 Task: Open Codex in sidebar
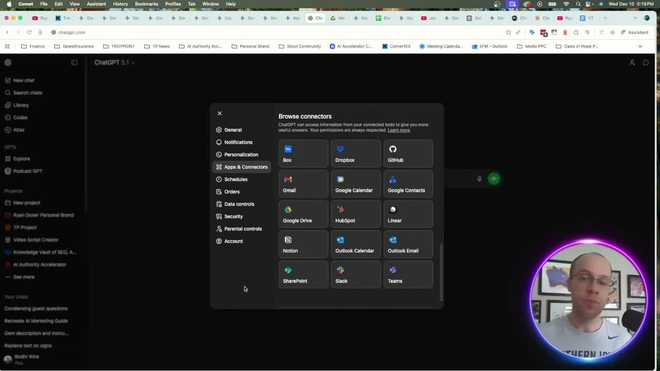[16, 117]
